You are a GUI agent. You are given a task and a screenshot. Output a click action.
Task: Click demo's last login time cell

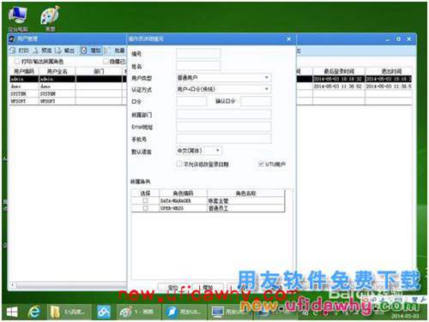pos(339,86)
